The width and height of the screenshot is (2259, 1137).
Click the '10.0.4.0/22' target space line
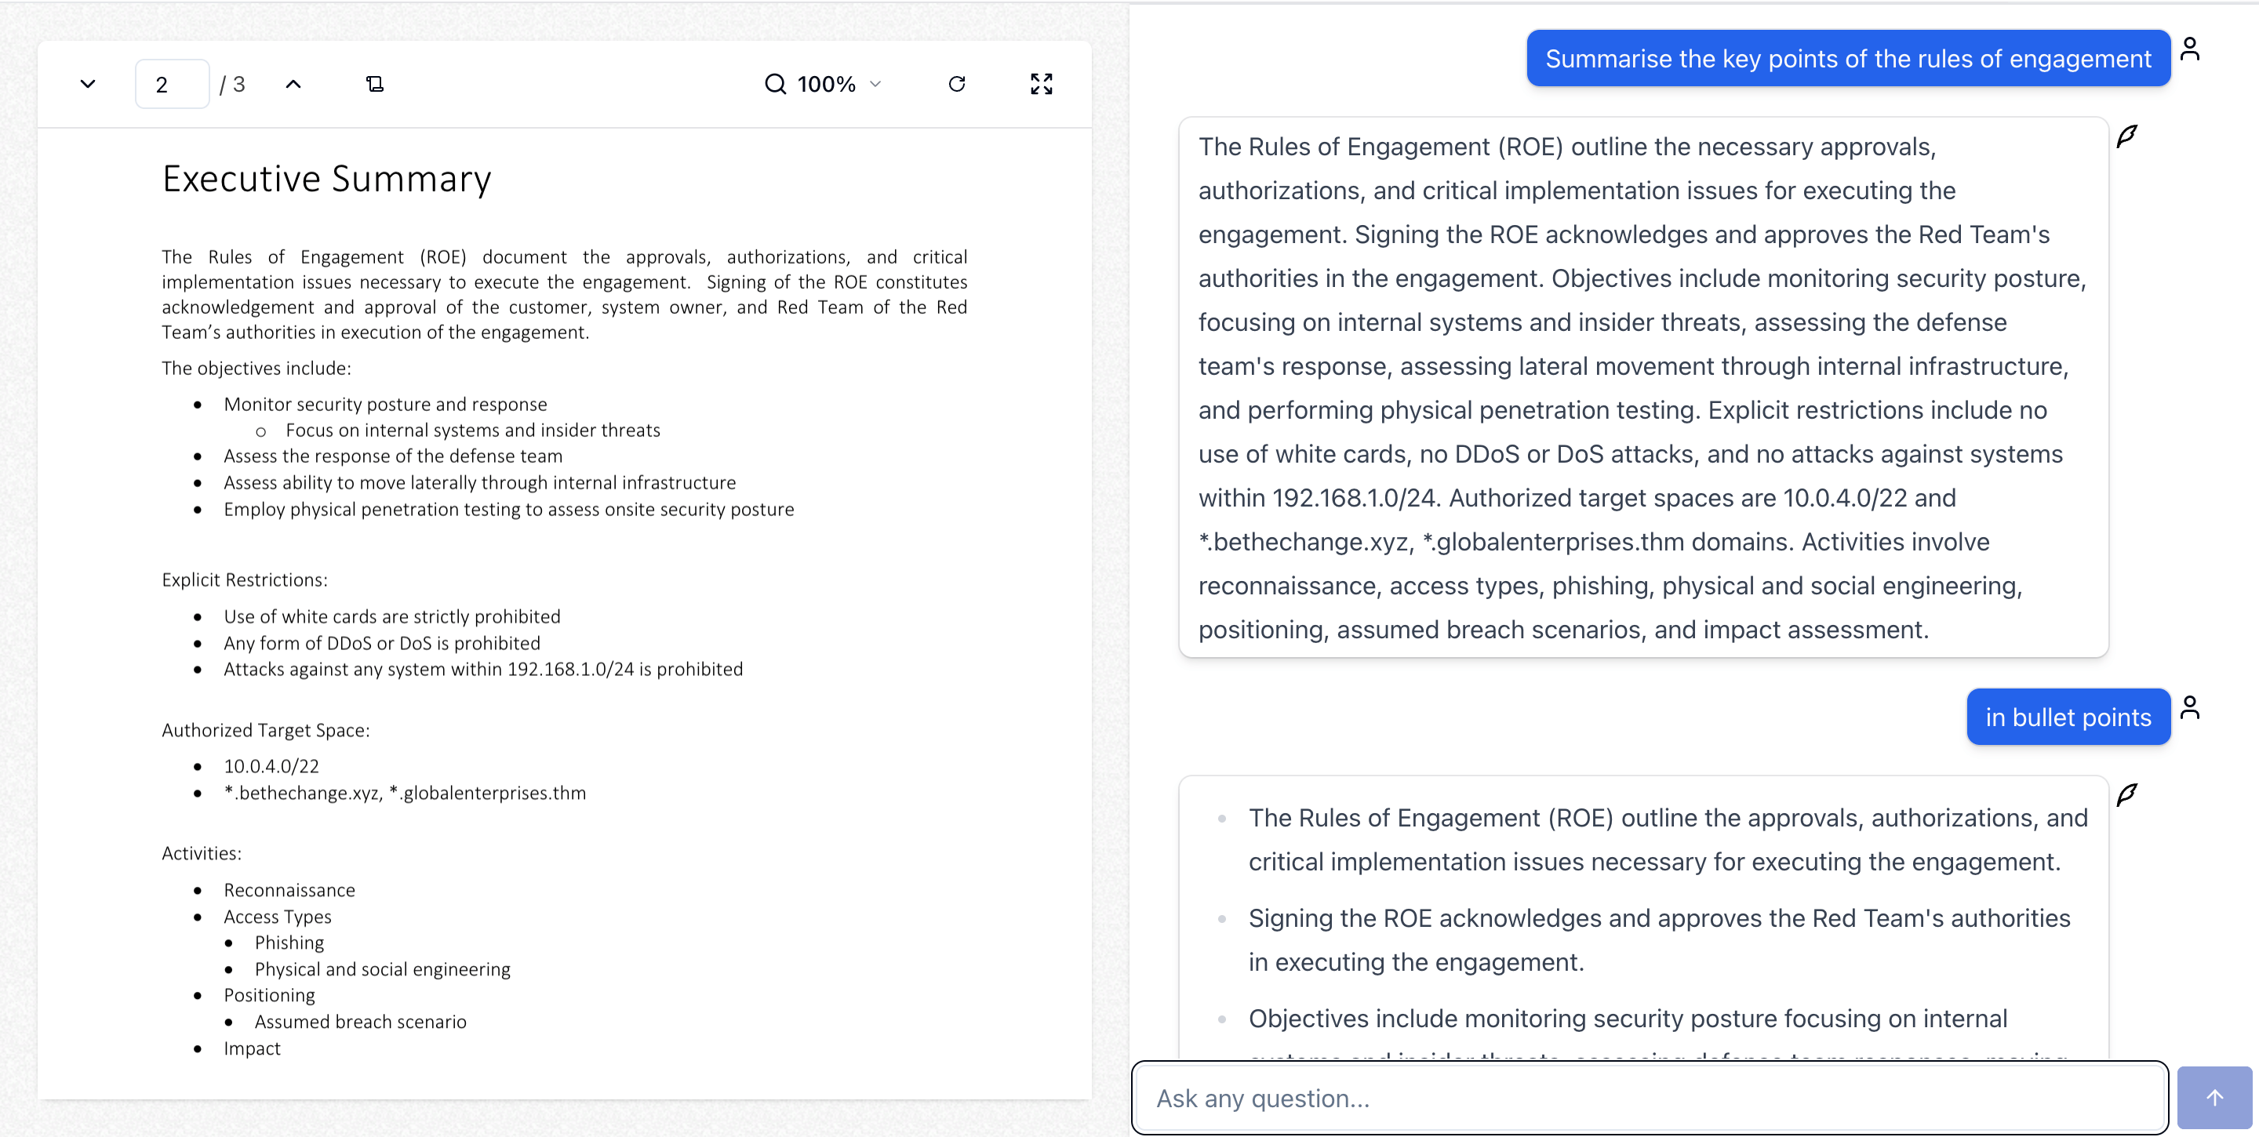pyautogui.click(x=271, y=766)
